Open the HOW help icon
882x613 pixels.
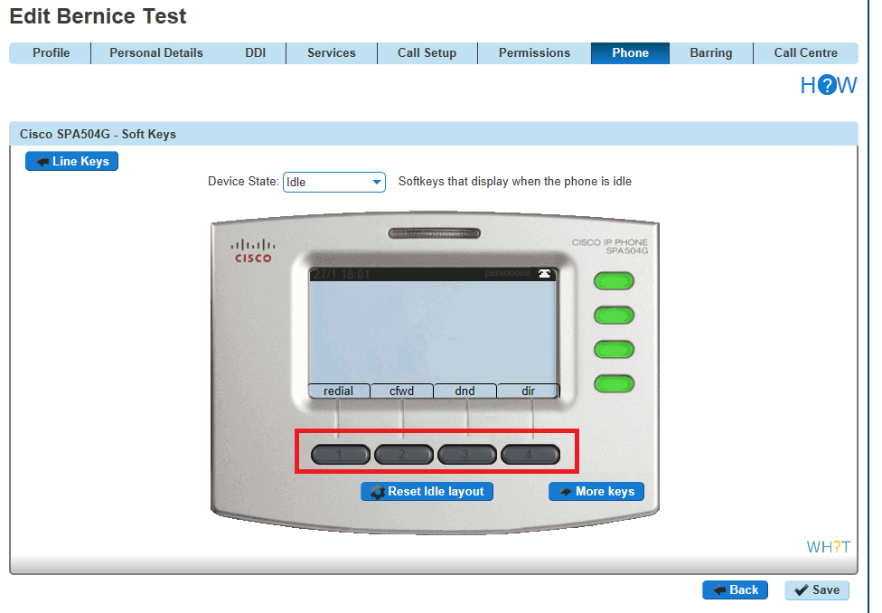828,86
